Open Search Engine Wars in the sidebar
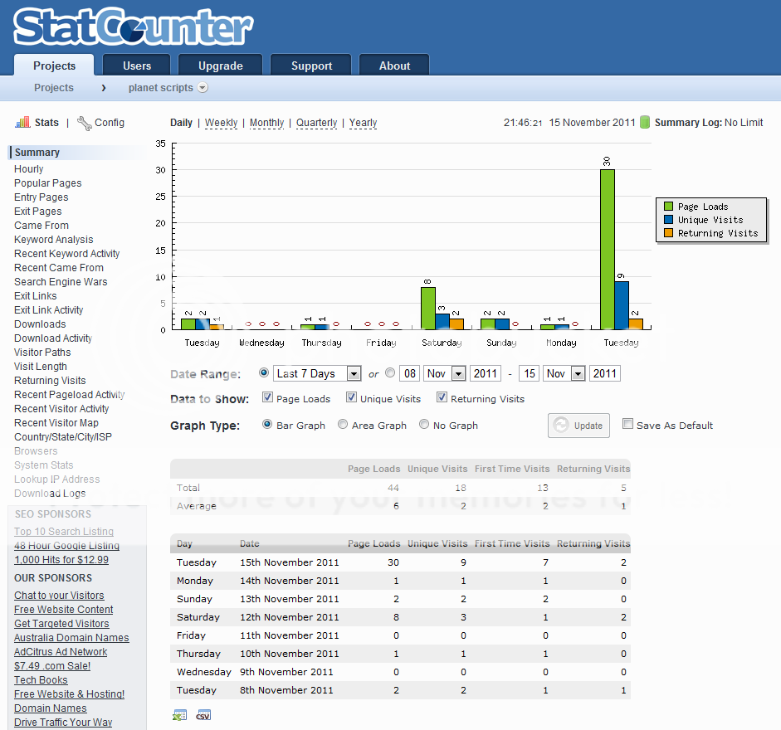 point(61,282)
